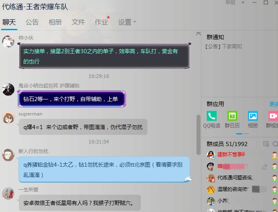Click the sender name 帅小伙
278x212 pixels.
[x=26, y=38]
